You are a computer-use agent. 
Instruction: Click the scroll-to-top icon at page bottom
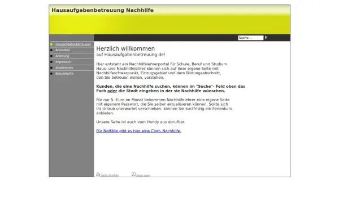tap(133, 174)
